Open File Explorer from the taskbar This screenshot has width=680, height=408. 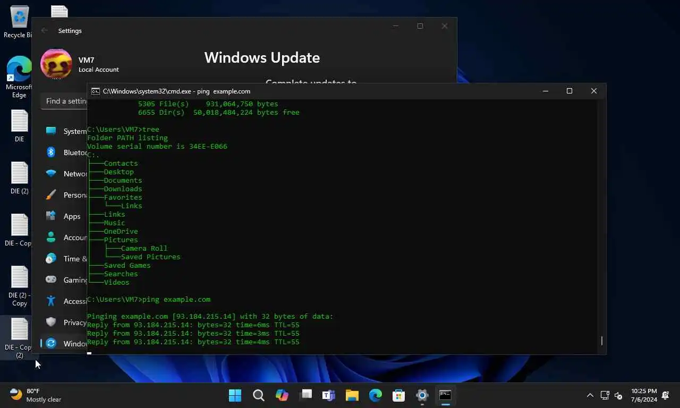(x=352, y=395)
